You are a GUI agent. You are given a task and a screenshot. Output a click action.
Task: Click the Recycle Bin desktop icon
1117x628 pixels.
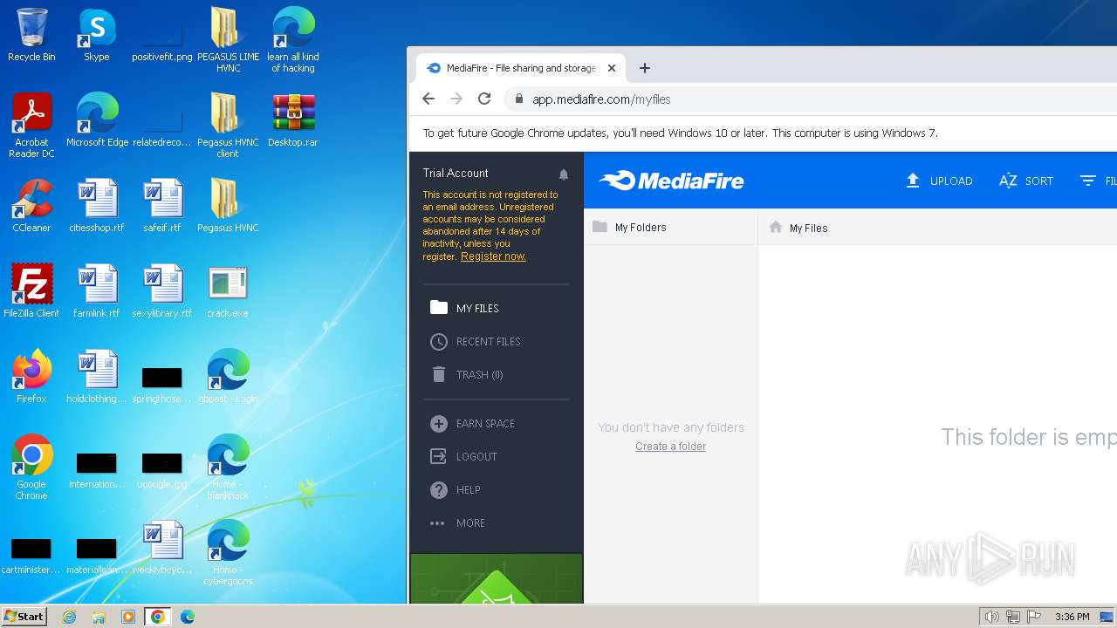click(x=31, y=35)
